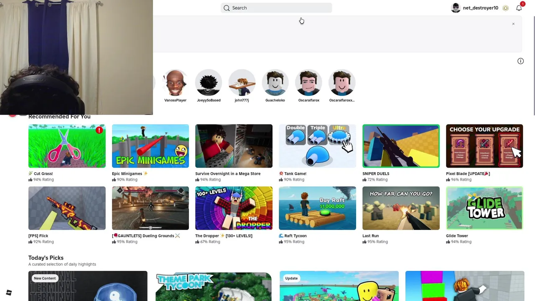Click the info circle icon

[520, 61]
